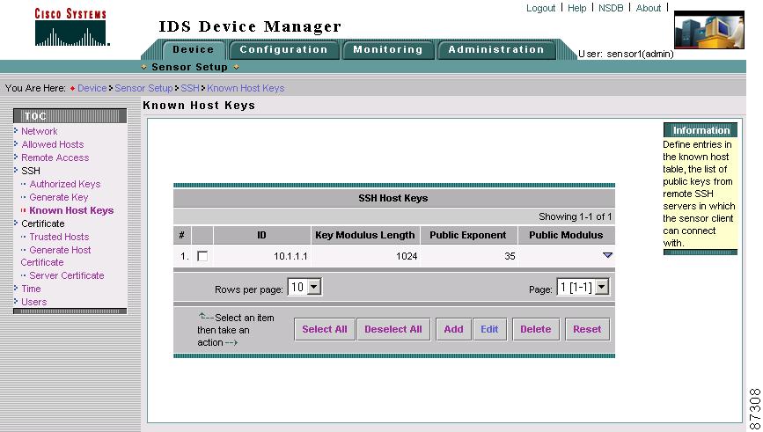This screenshot has width=763, height=432.
Task: Switch to the Monitoring tab
Action: pos(388,49)
